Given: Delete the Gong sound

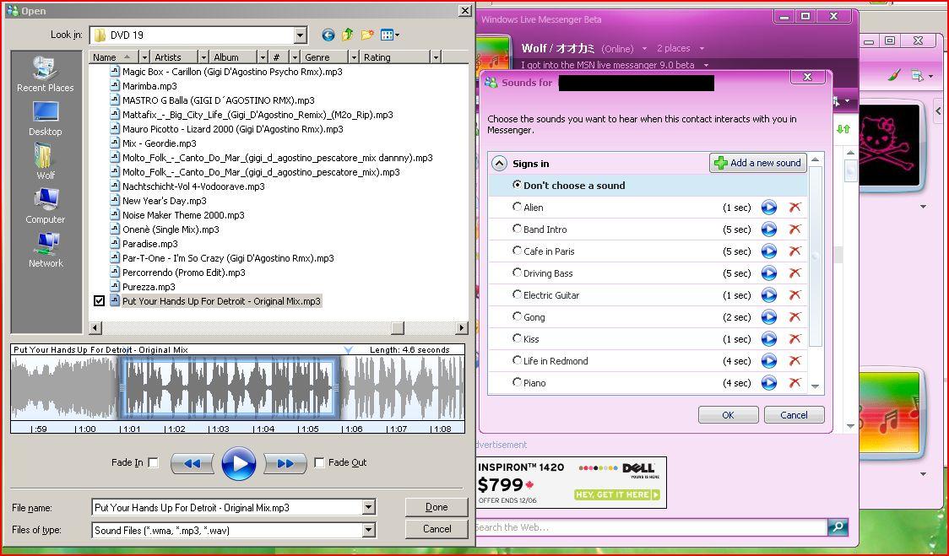Looking at the screenshot, I should [794, 317].
